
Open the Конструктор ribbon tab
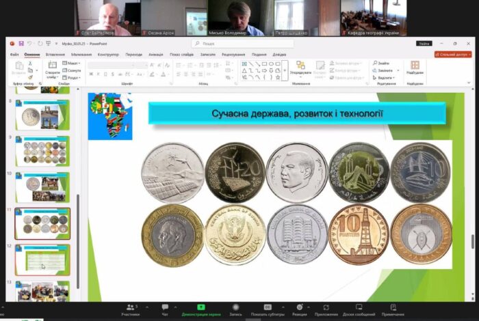(108, 54)
